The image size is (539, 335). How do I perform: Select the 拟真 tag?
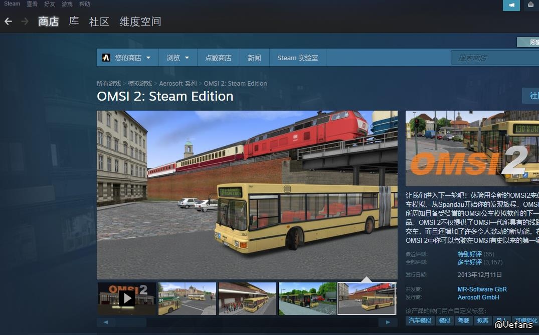[483, 320]
